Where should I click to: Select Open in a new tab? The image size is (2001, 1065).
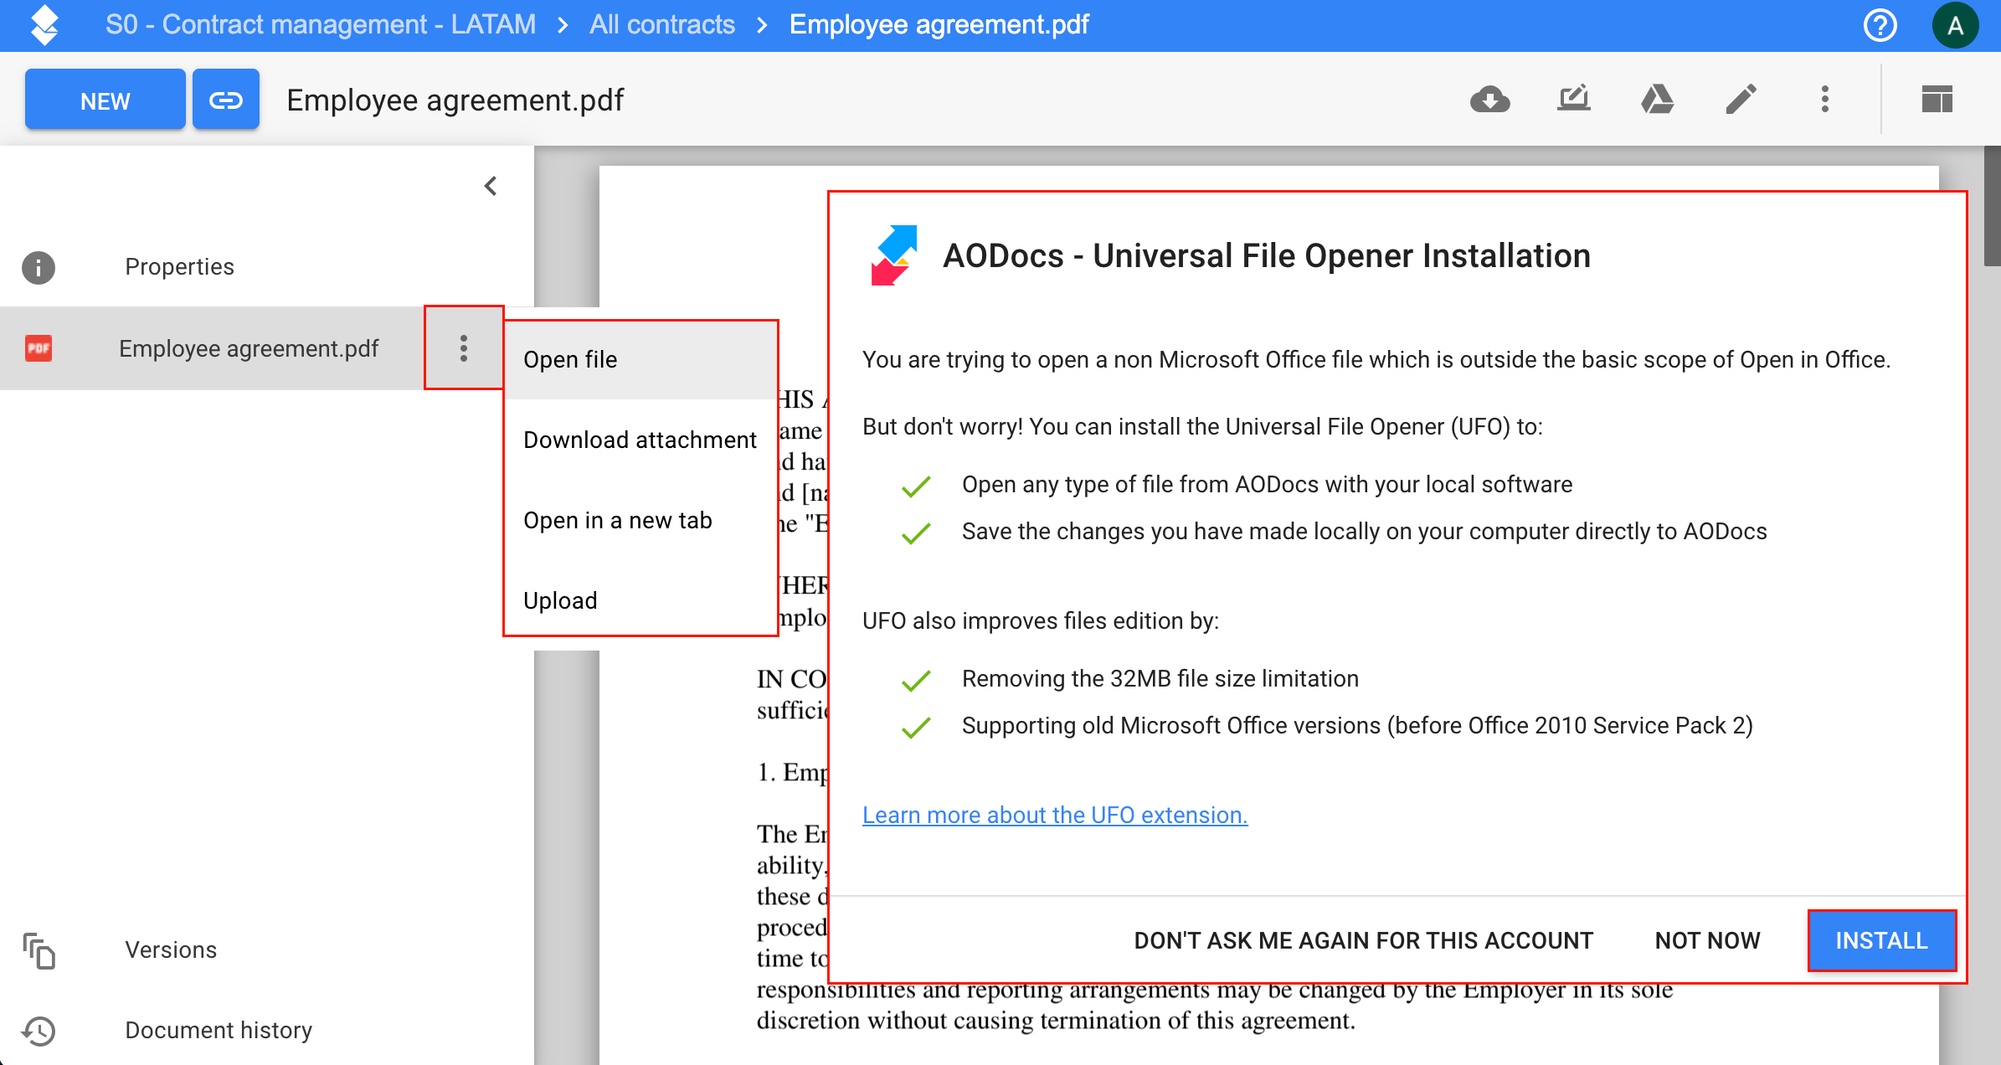point(641,520)
